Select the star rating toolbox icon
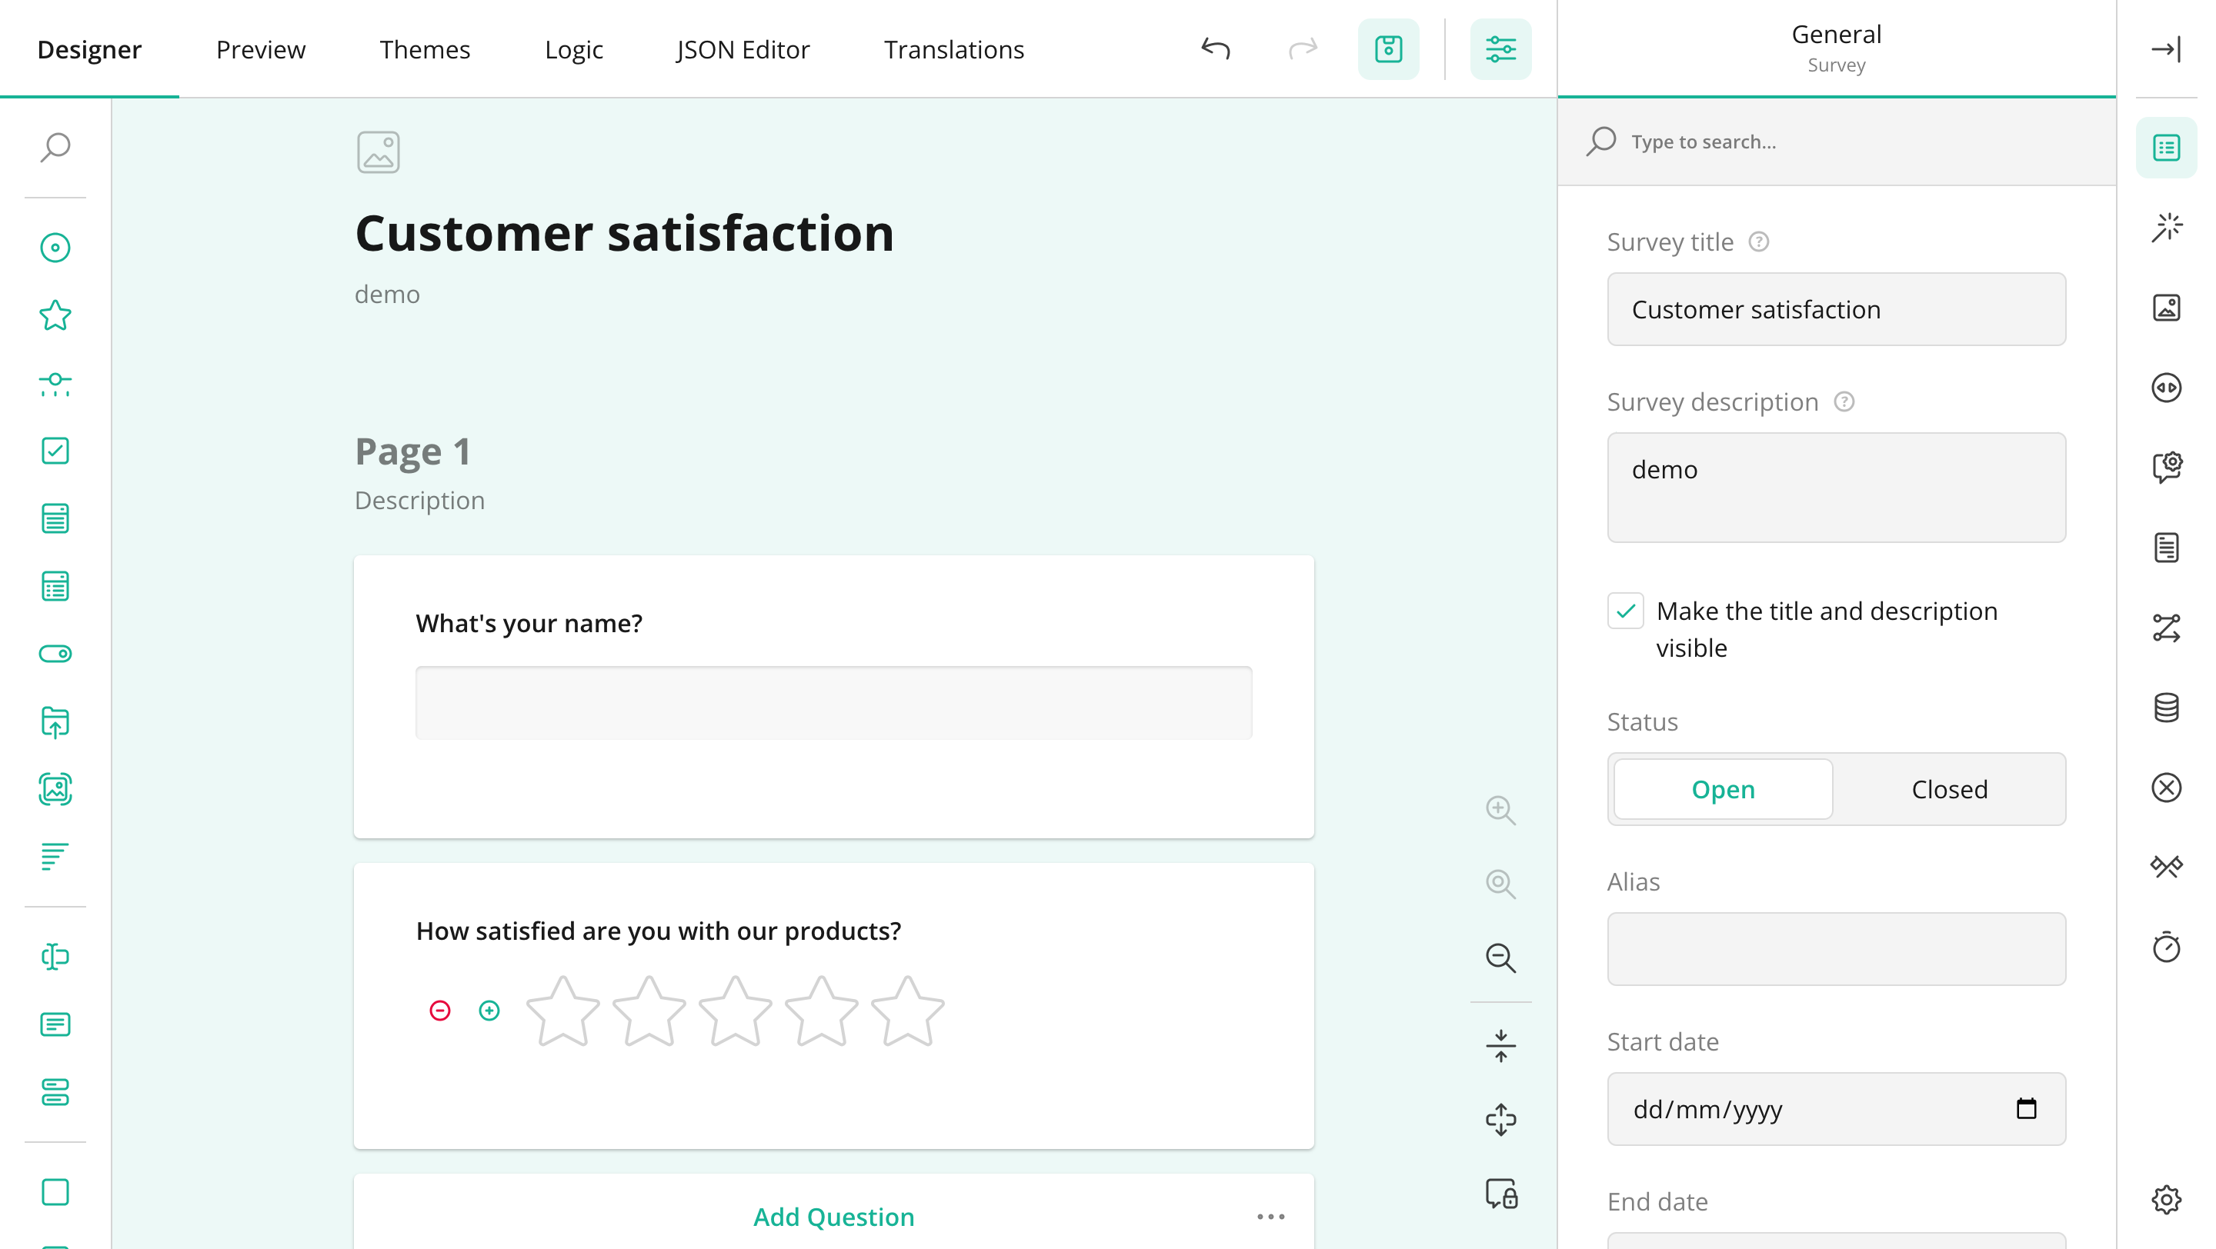This screenshot has width=2216, height=1249. (x=55, y=315)
